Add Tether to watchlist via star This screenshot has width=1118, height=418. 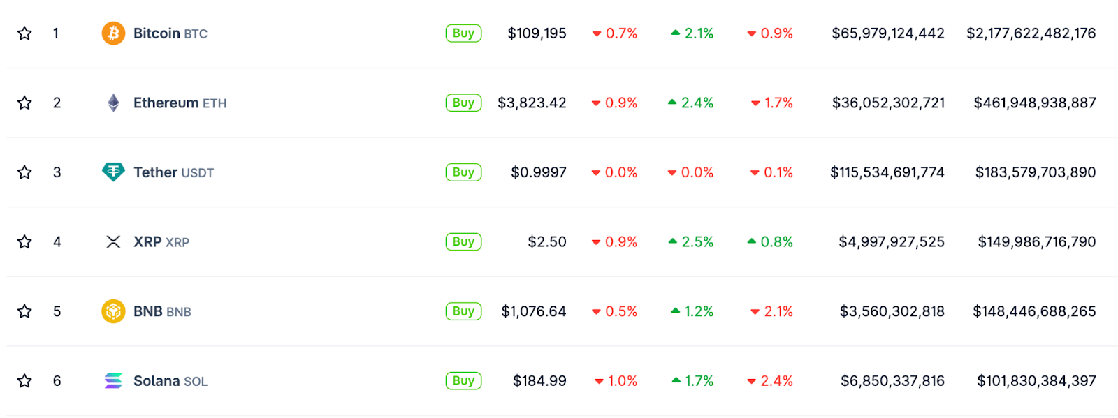[24, 172]
